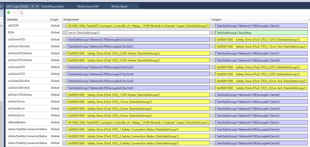Image resolution: width=310 pixels, height=147 pixels.
Task: Click the run.In (TwinSafeGroup1) assignment field
Action: click(138, 32)
